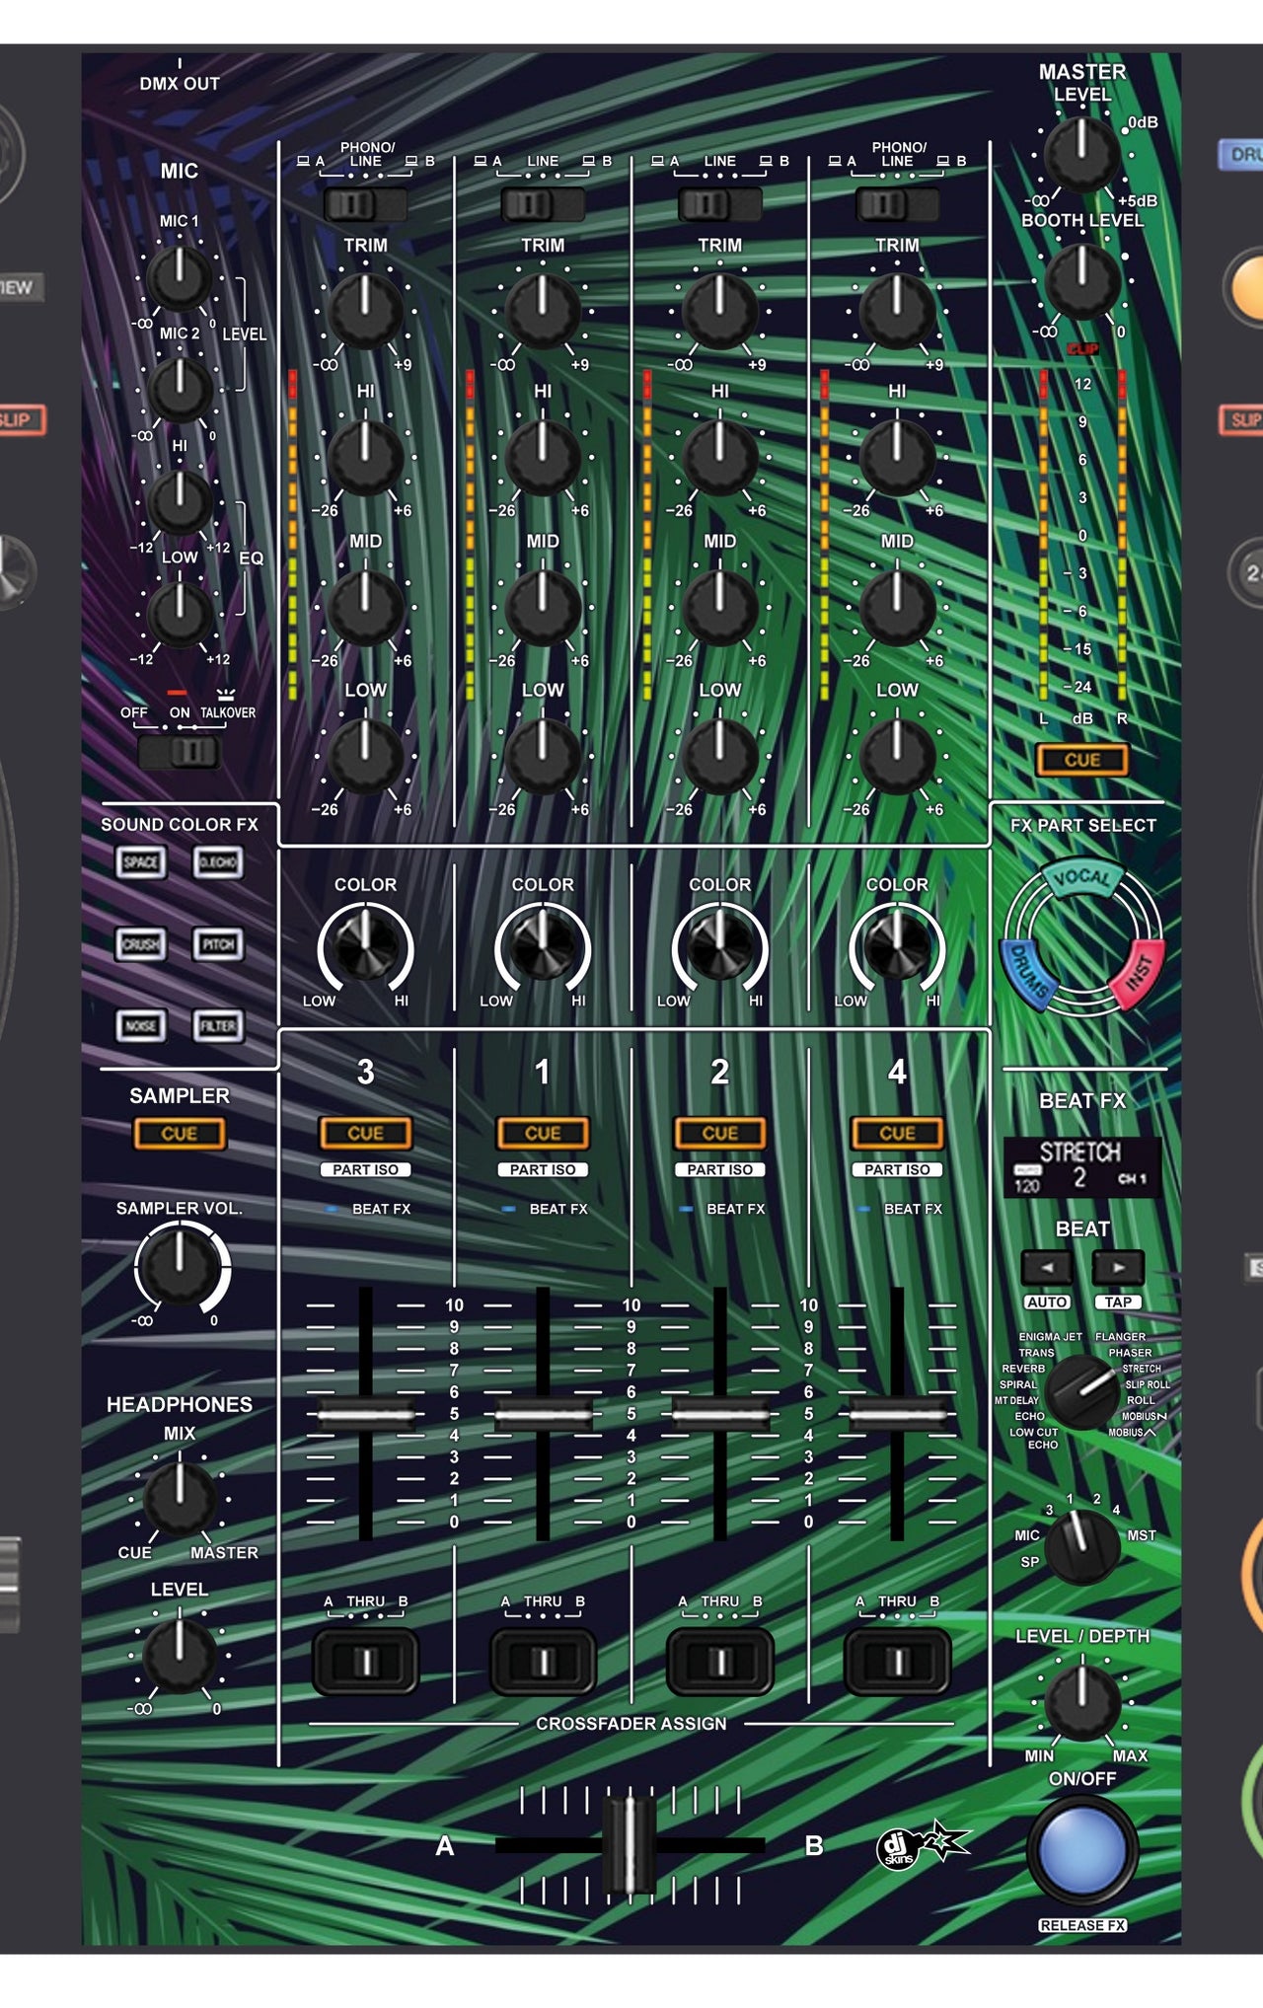Image resolution: width=1263 pixels, height=2008 pixels.
Task: Toggle channel 2 Line input switch
Action: coord(720,204)
